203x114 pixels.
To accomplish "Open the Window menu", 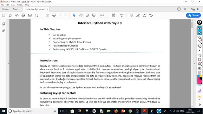I will [20, 5].
